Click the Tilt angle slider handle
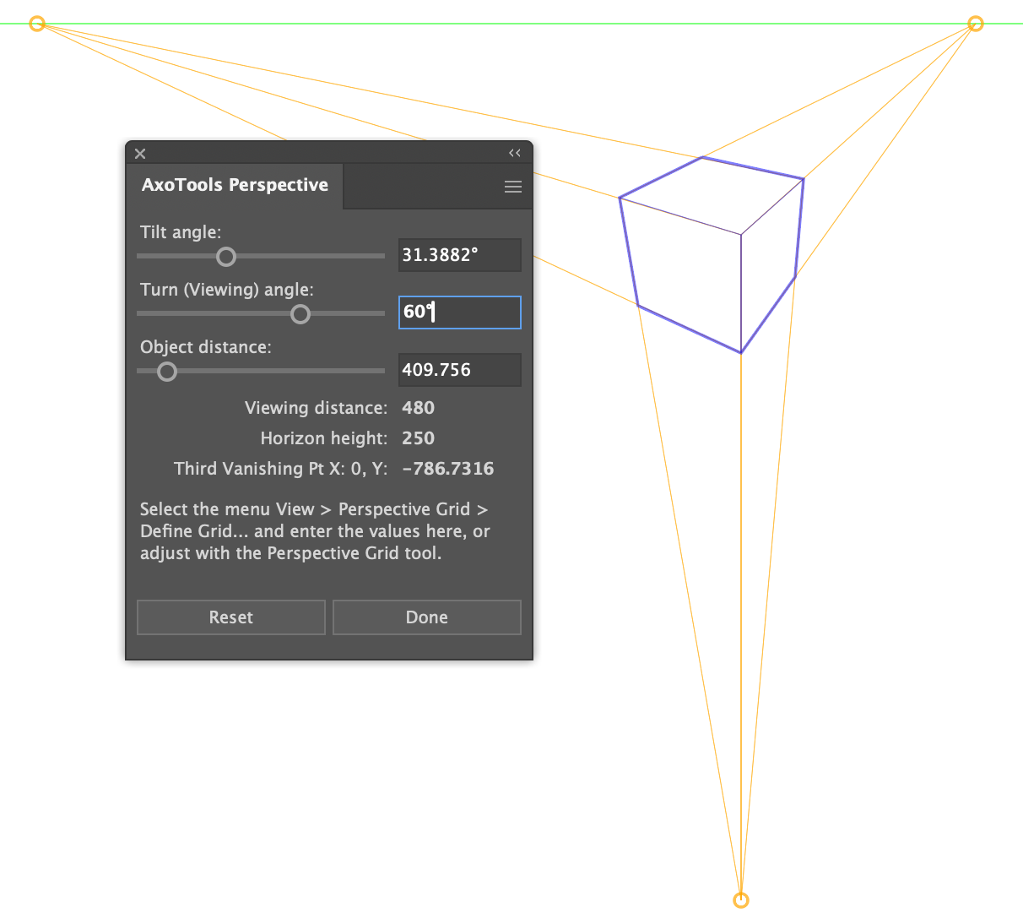Viewport: 1023px width, 924px height. (226, 256)
